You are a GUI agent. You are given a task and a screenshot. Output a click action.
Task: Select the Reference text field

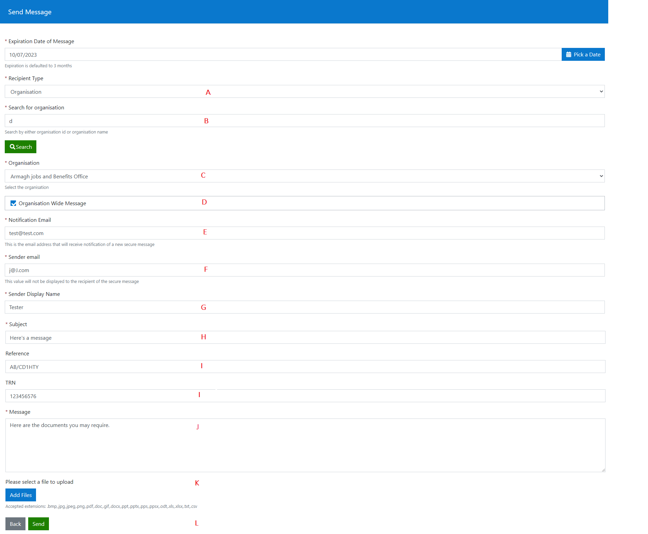[305, 367]
